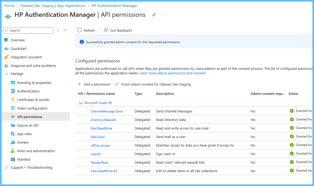Image resolution: width=314 pixels, height=186 pixels.
Task: Select Token configuration in sidebar
Action: point(32,108)
